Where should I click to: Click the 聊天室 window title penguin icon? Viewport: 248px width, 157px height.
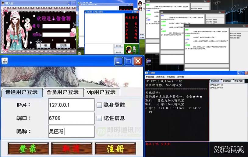click(3, 3)
